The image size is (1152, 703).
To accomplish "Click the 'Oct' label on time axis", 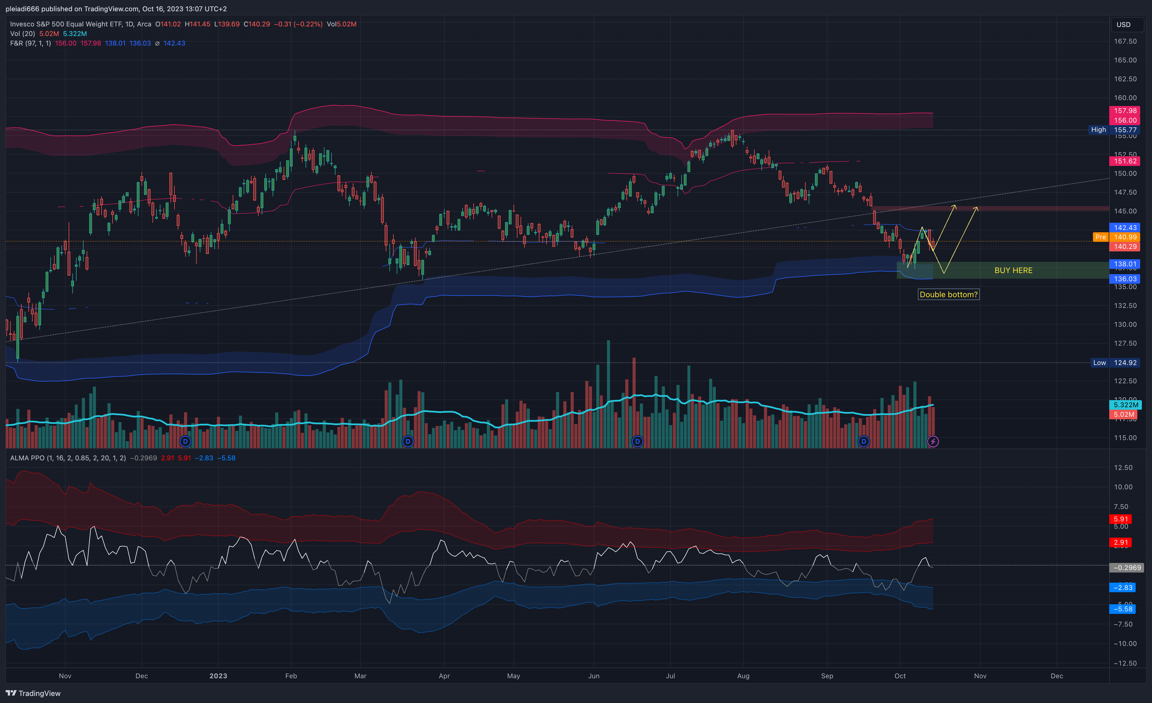I will [900, 676].
